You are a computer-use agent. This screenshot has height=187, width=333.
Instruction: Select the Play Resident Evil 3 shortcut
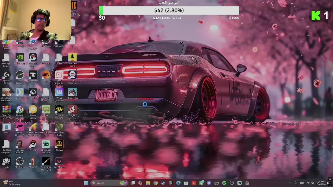(x=46, y=130)
